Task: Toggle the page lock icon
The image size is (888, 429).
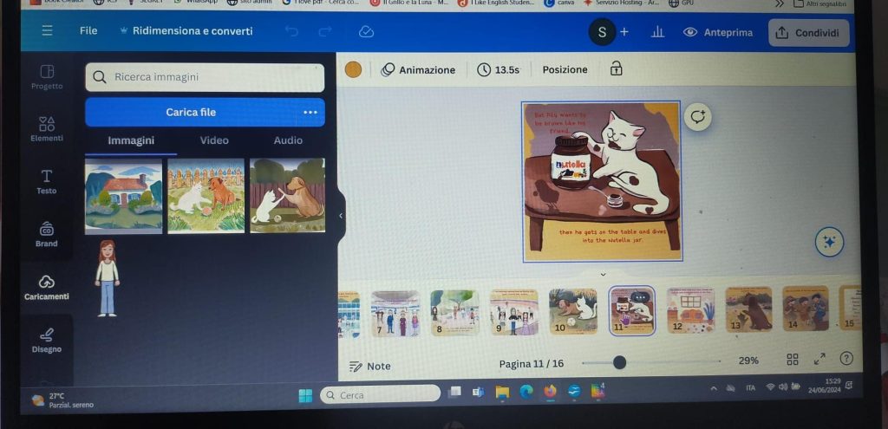Action: pos(616,69)
